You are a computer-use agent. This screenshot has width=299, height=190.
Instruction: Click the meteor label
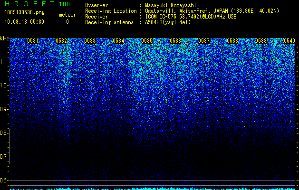(x=68, y=15)
